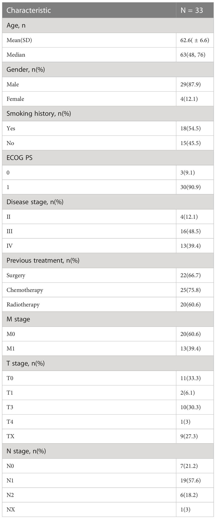Click the stage III value 16(48.5)
The image size is (216, 519).
coord(190,231)
